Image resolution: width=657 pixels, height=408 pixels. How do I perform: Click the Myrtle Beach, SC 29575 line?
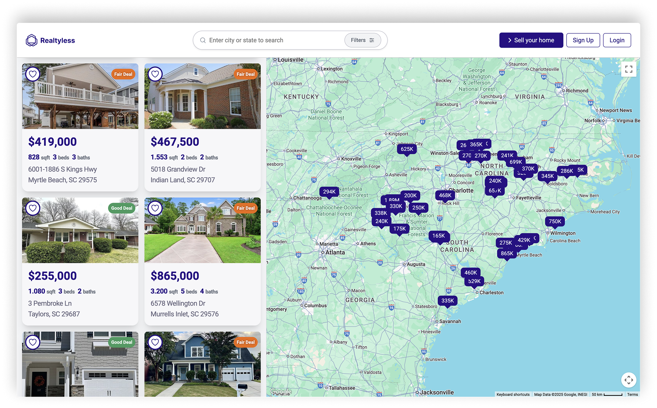[62, 180]
